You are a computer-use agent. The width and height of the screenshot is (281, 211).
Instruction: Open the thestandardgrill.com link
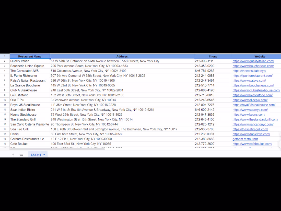point(255,119)
